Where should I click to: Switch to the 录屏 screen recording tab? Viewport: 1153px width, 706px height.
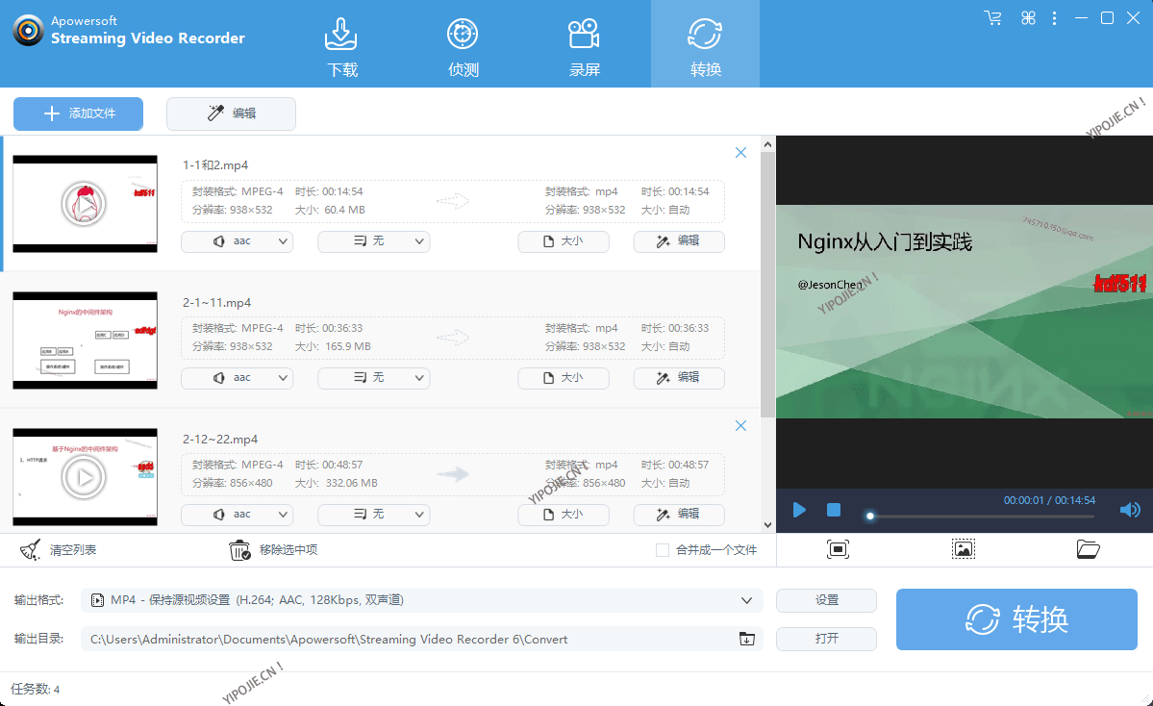pyautogui.click(x=584, y=43)
